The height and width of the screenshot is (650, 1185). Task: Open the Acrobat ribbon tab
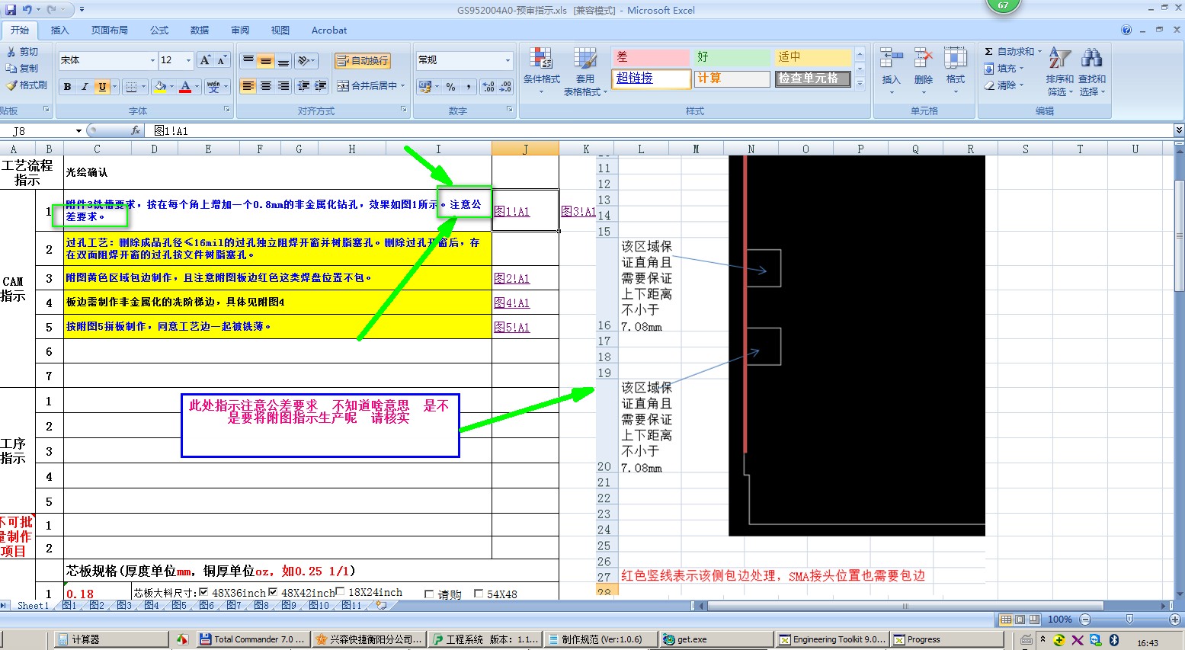(x=329, y=30)
